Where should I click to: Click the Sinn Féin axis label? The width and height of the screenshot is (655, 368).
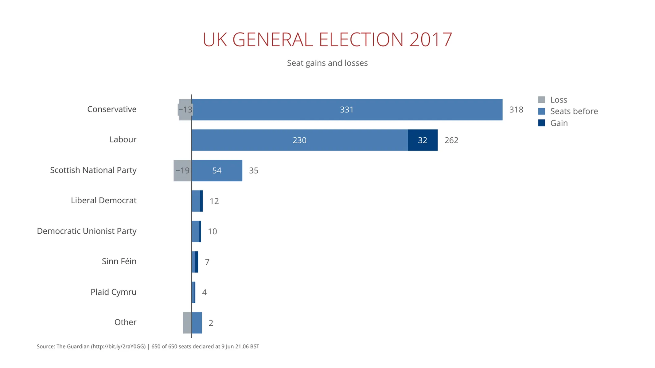119,261
